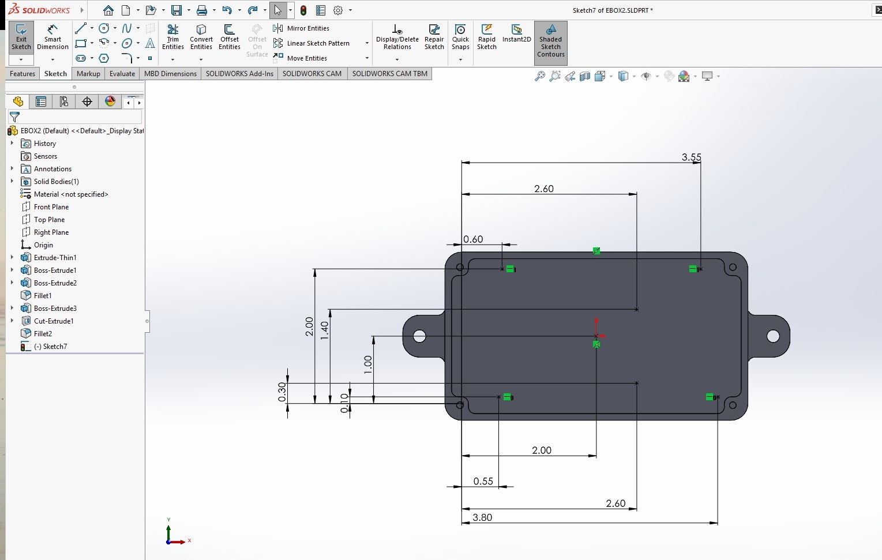
Task: Click the Exit Sketch button
Action: pyautogui.click(x=21, y=36)
